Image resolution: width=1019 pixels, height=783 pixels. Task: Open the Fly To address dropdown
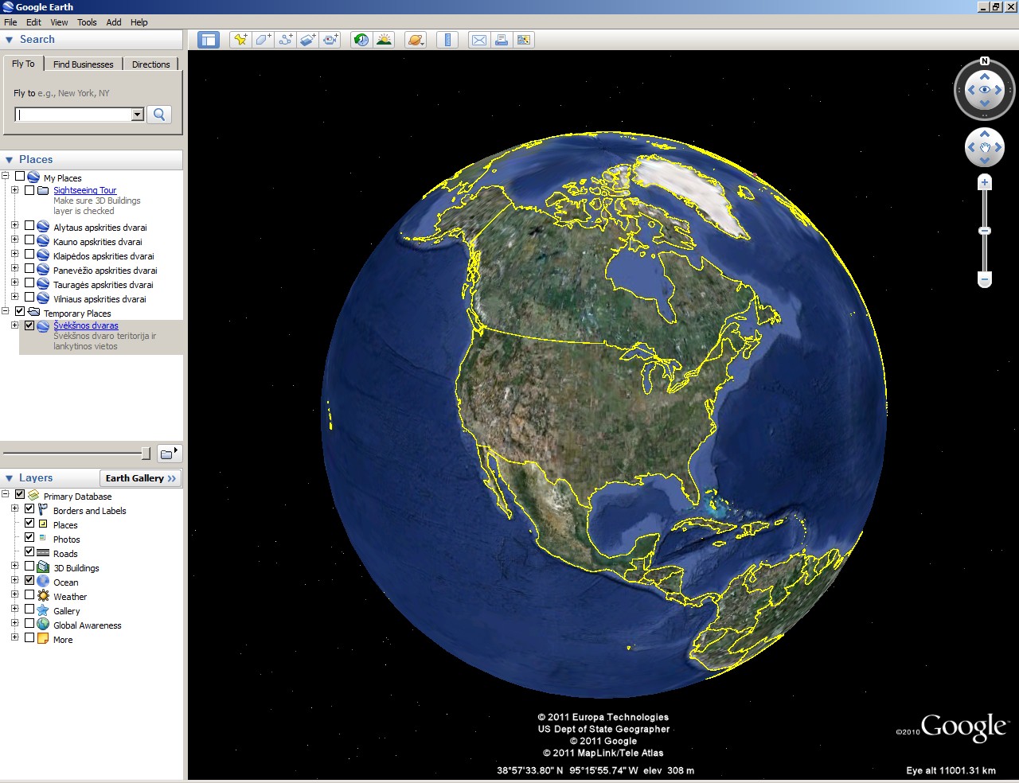[137, 115]
